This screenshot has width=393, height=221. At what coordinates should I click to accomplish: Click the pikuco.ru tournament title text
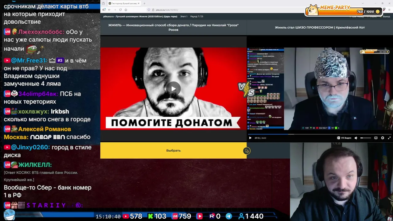click(140, 17)
